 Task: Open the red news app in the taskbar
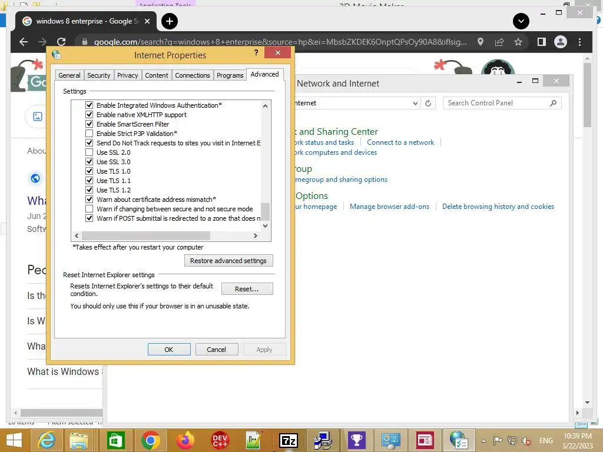(x=425, y=440)
